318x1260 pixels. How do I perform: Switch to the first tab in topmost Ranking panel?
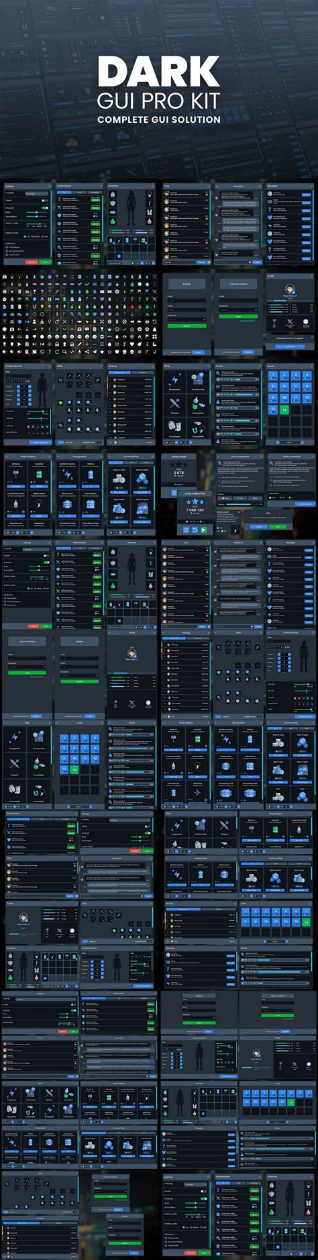(x=119, y=373)
